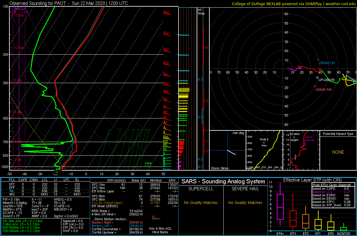Click the 'UP=284/39' hodograph label

(x=327, y=80)
